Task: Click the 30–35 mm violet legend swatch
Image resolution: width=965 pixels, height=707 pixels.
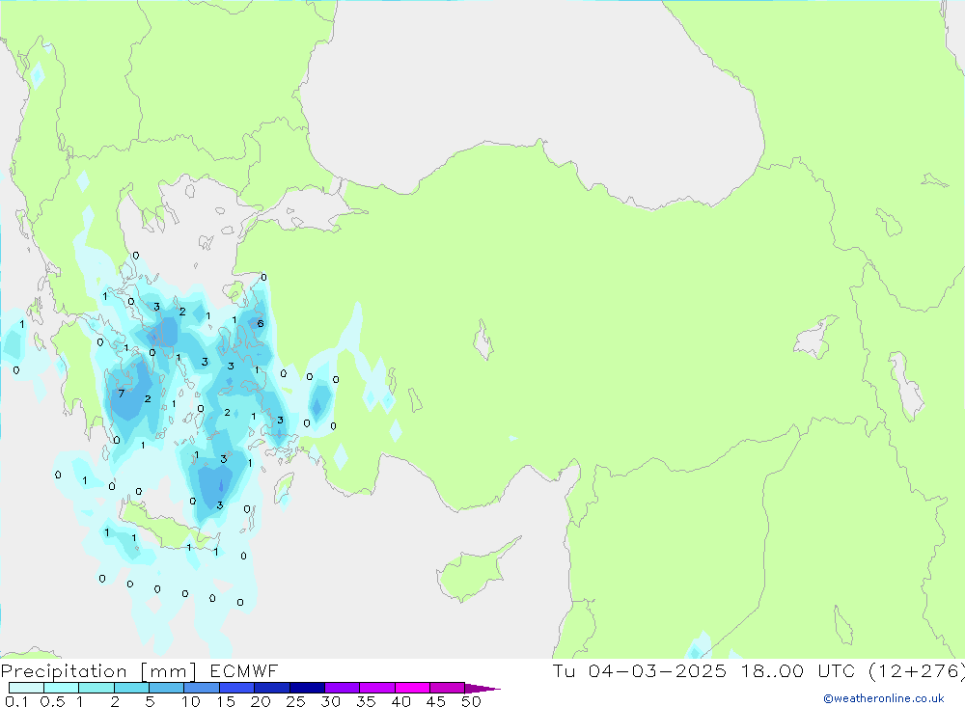Action: 343,688
